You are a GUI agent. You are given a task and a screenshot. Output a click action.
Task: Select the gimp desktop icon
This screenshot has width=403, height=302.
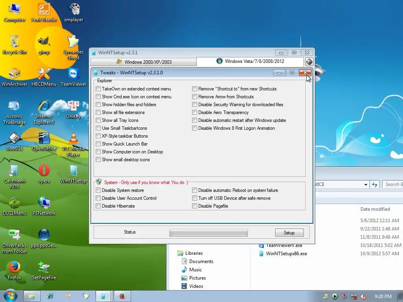point(44,45)
